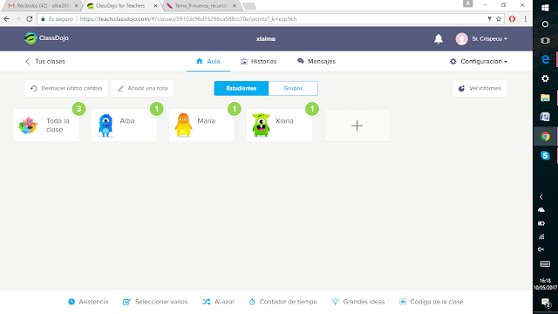558x314 pixels.
Task: Select student Alba's card
Action: point(124,126)
